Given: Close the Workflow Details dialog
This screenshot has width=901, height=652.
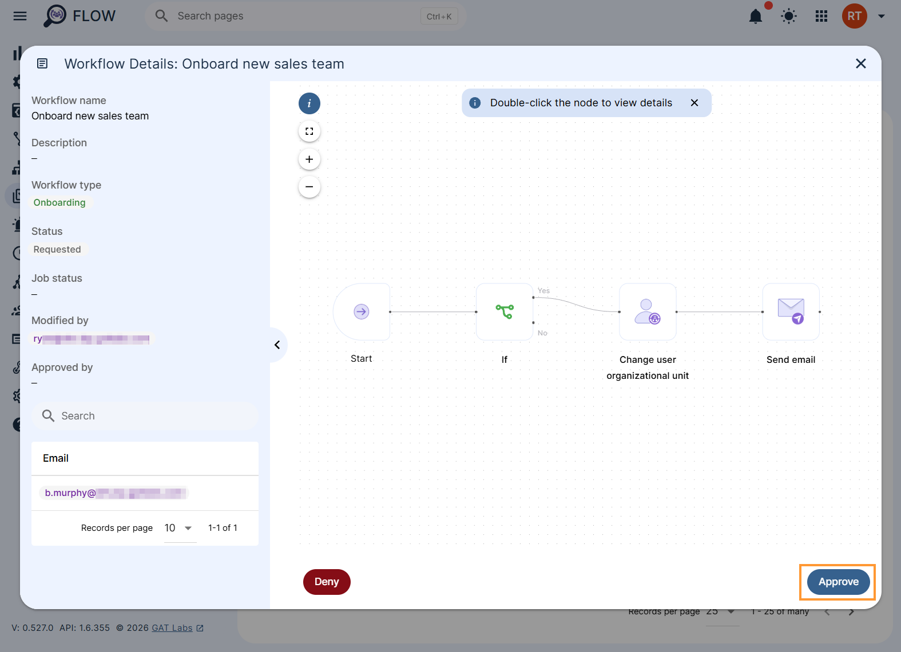Looking at the screenshot, I should [860, 63].
